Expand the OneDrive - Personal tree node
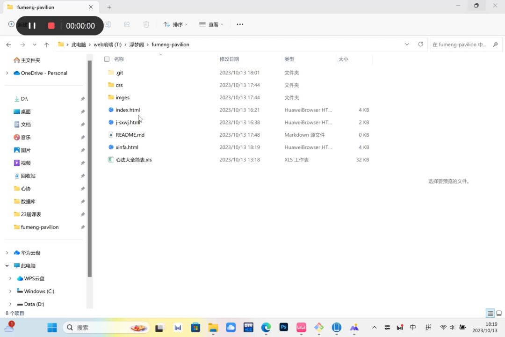This screenshot has height=337, width=505. (x=7, y=73)
